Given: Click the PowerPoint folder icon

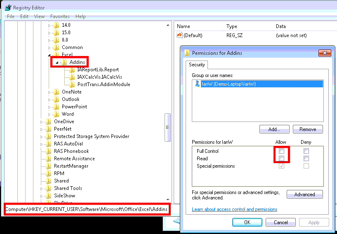Looking at the screenshot, I should pyautogui.click(x=57, y=107).
